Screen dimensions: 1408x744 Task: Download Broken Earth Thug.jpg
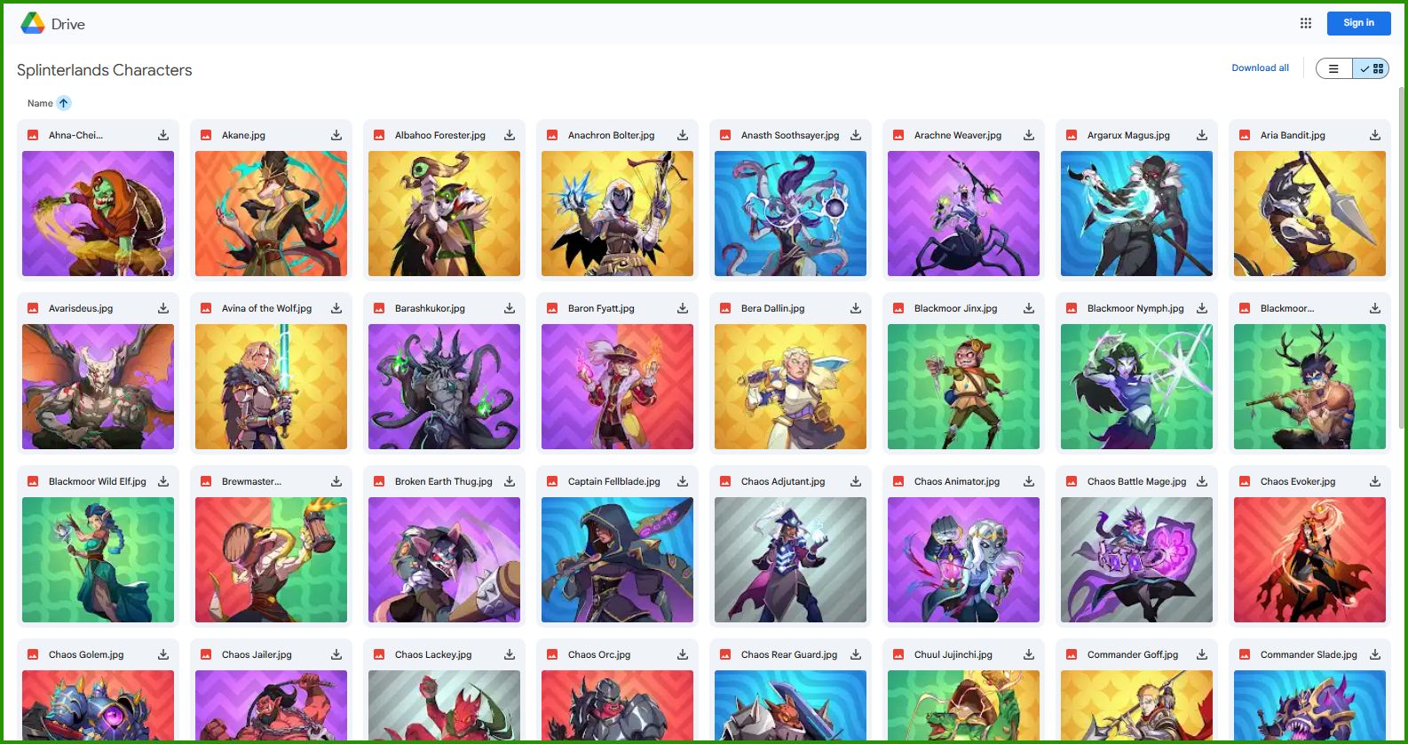[510, 481]
